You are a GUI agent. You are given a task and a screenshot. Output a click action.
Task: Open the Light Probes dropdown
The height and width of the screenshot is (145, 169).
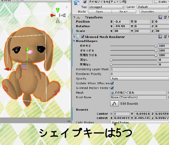[x=140, y=122]
